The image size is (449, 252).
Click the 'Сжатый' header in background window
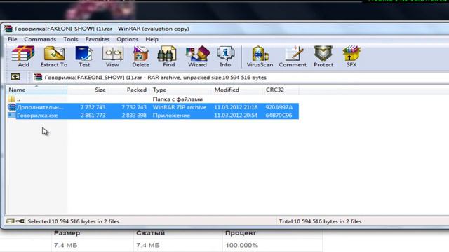tap(151, 233)
